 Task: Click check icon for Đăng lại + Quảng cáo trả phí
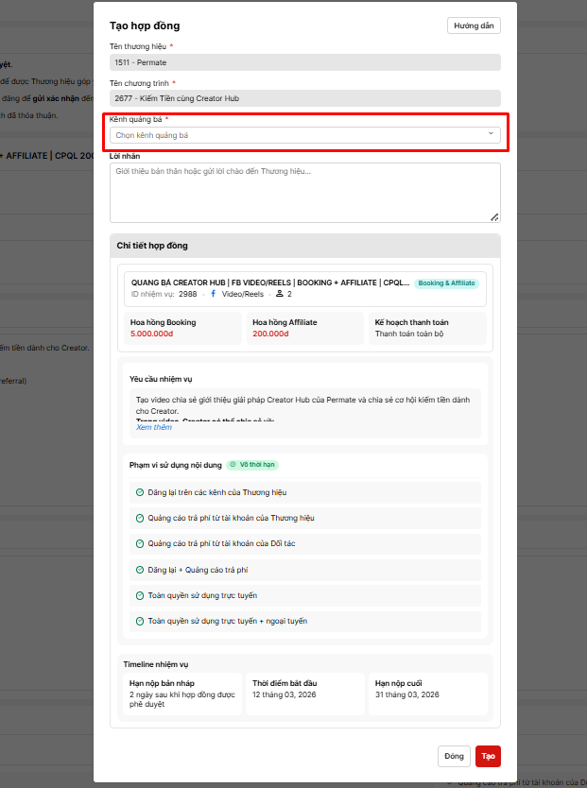[140, 570]
